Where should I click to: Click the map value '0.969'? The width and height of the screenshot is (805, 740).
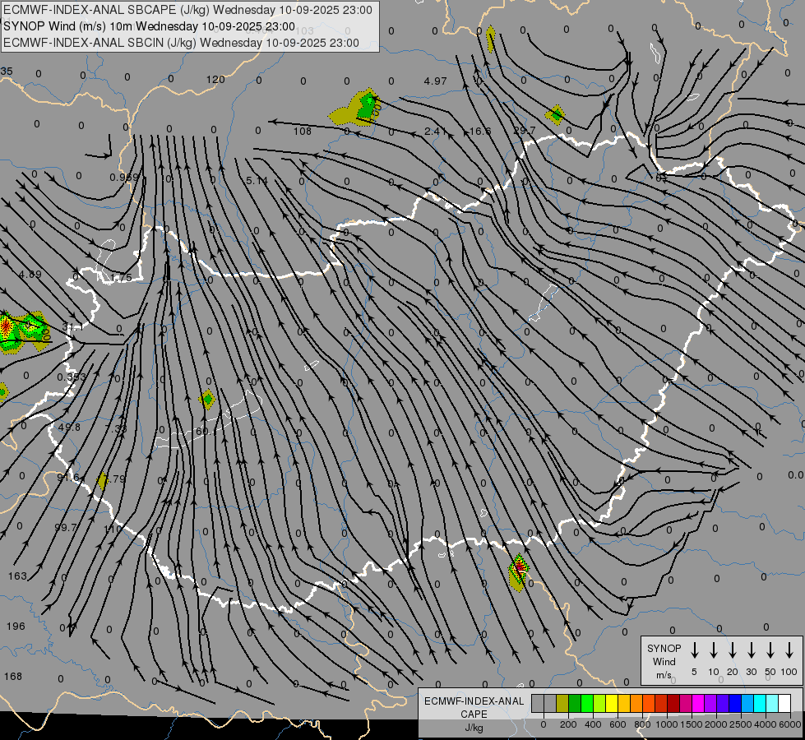[124, 177]
